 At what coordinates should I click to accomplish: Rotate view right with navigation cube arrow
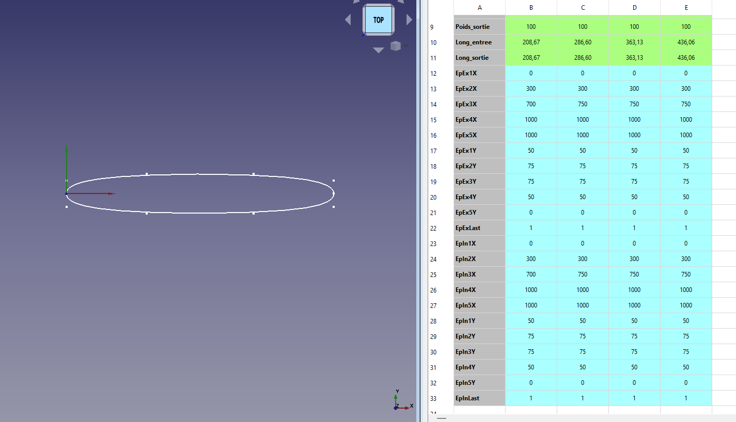point(410,20)
